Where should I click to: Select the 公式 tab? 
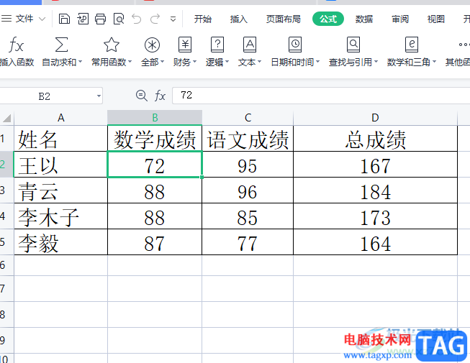(x=328, y=19)
